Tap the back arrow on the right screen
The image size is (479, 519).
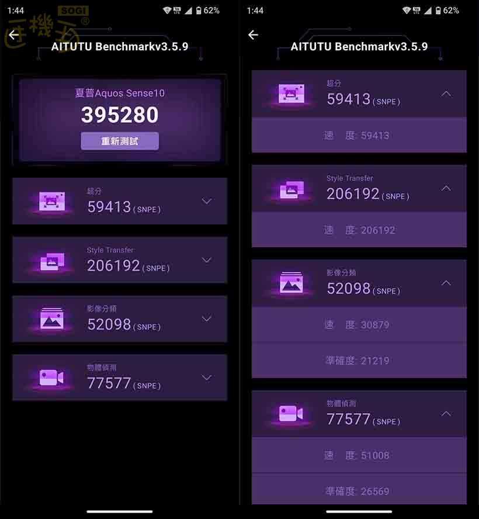(x=253, y=34)
